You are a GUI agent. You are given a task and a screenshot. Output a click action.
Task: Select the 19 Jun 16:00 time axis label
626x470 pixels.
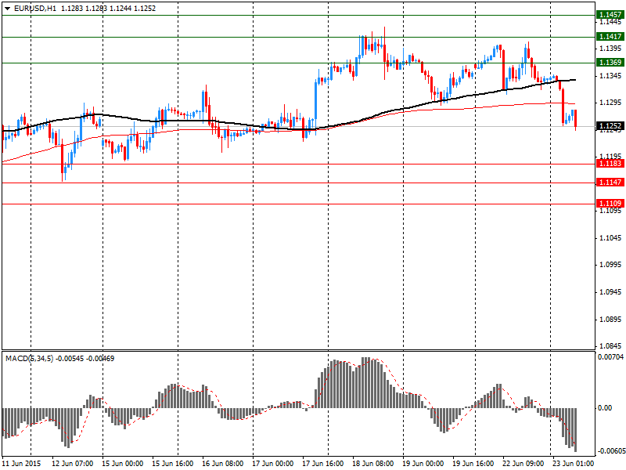point(473,464)
